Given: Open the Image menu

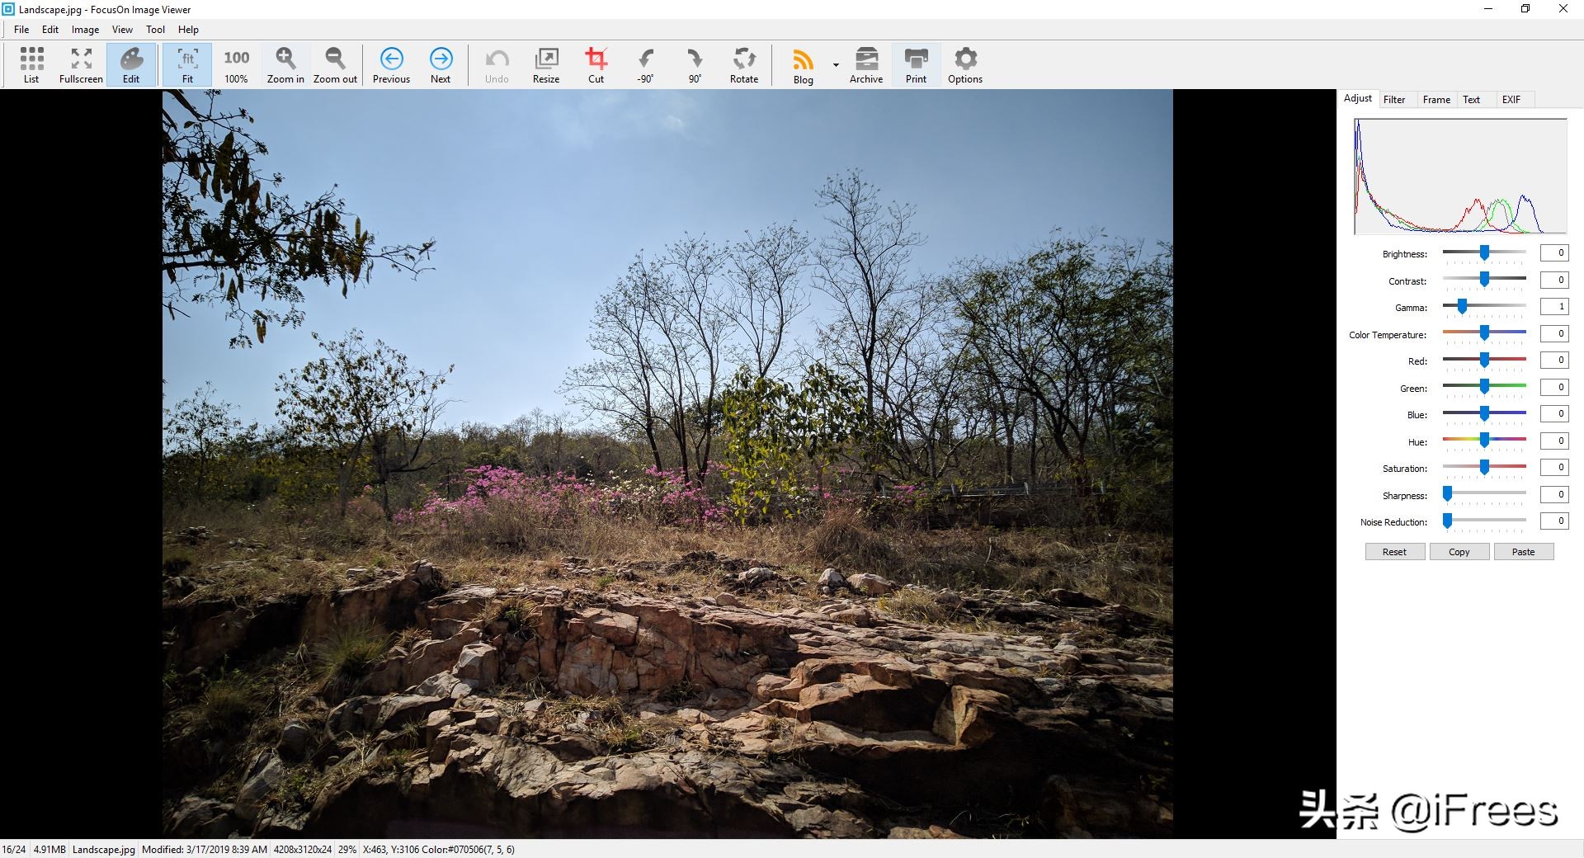Looking at the screenshot, I should click(x=85, y=30).
